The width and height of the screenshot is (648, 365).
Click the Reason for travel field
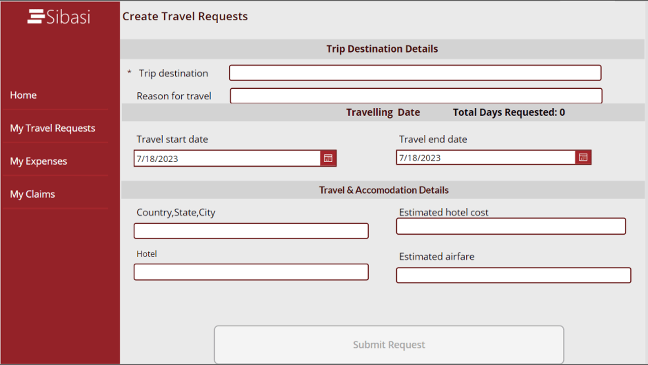pos(416,96)
